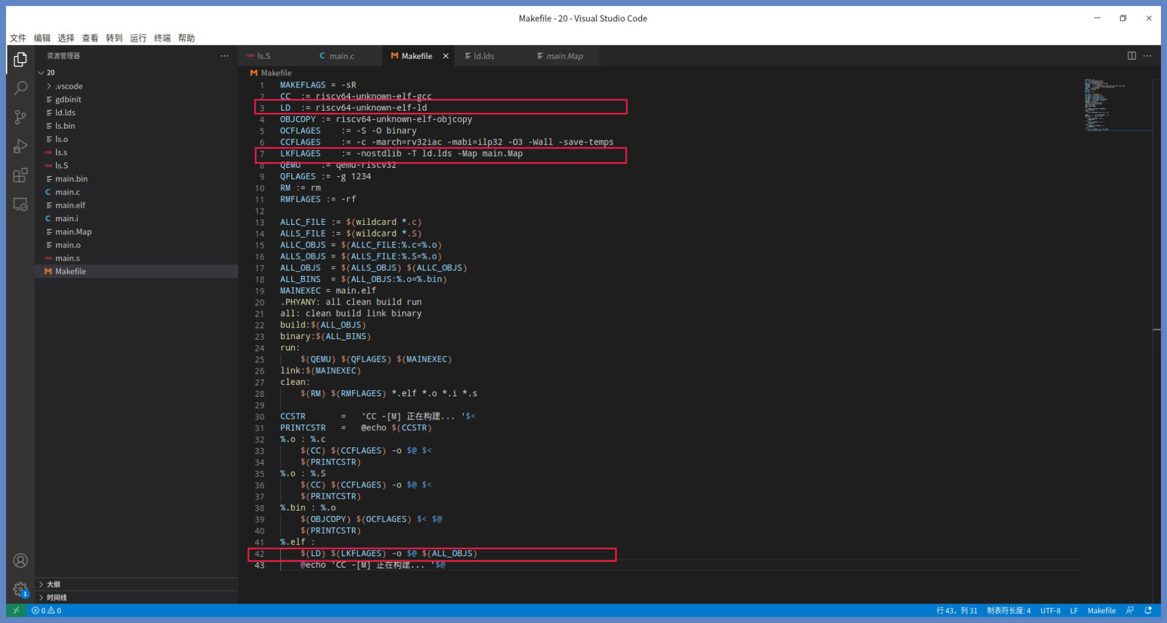Open the Remote Explorer icon
This screenshot has width=1167, height=623.
pyautogui.click(x=20, y=205)
